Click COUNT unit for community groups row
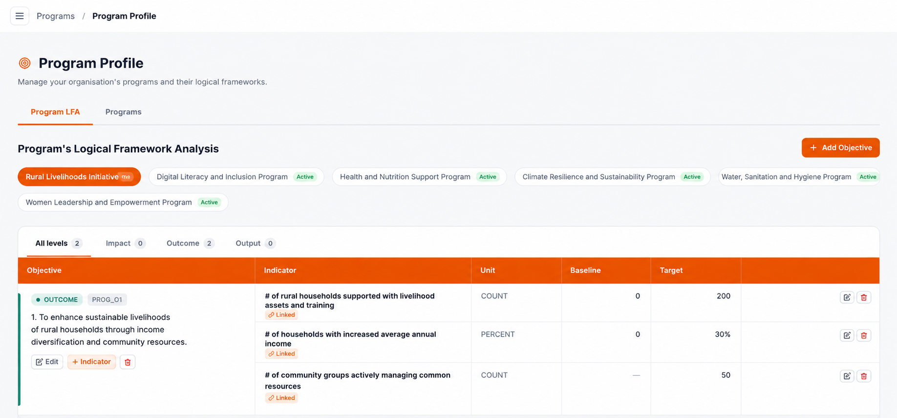Image resolution: width=897 pixels, height=418 pixels. 494,375
